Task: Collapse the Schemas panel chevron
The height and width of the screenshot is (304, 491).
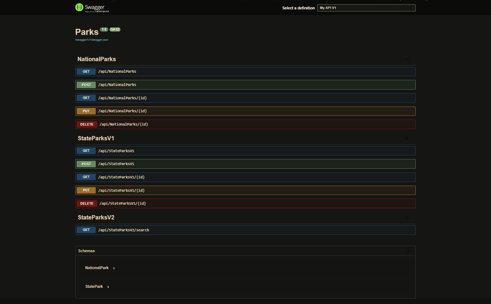Action: (x=408, y=251)
